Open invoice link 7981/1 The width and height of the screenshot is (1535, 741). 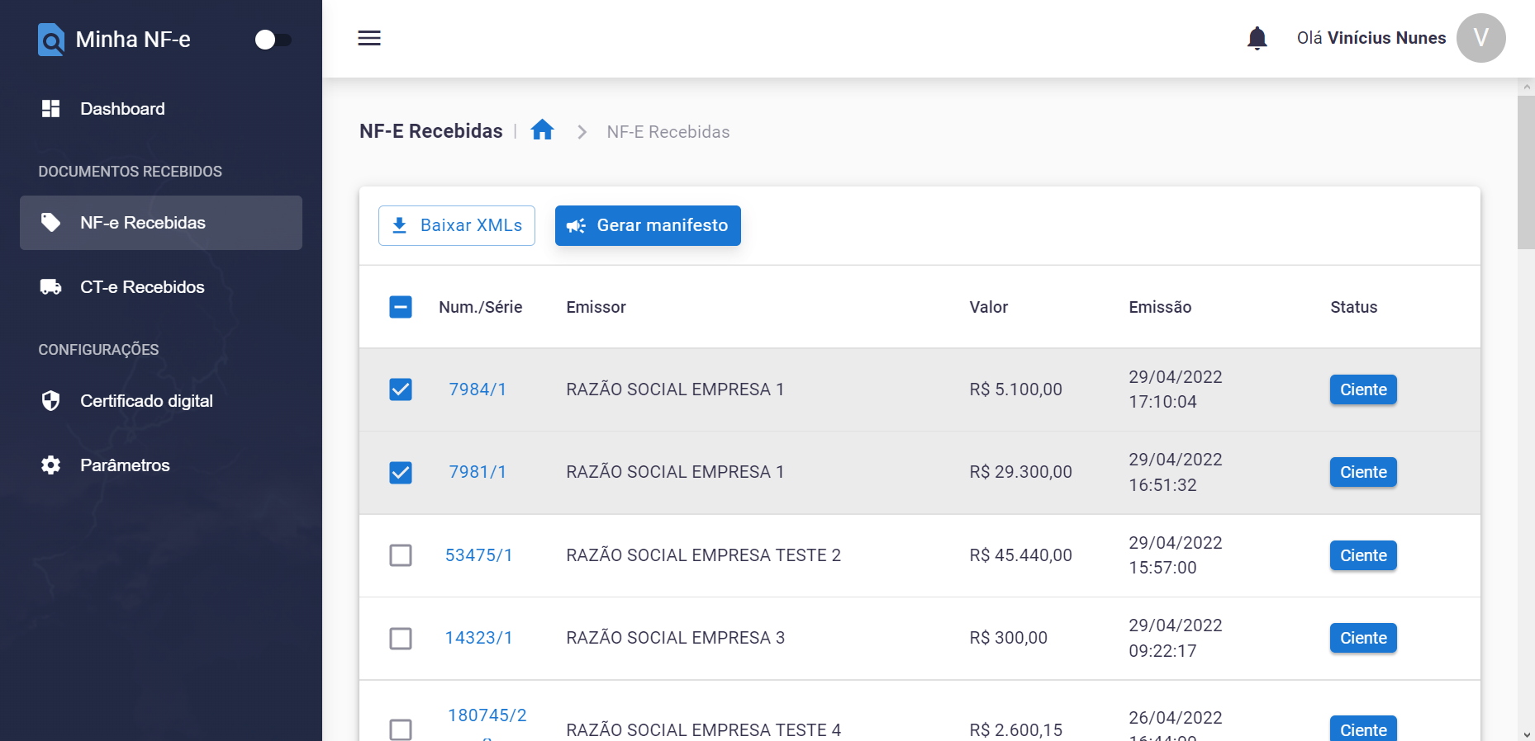tap(478, 472)
